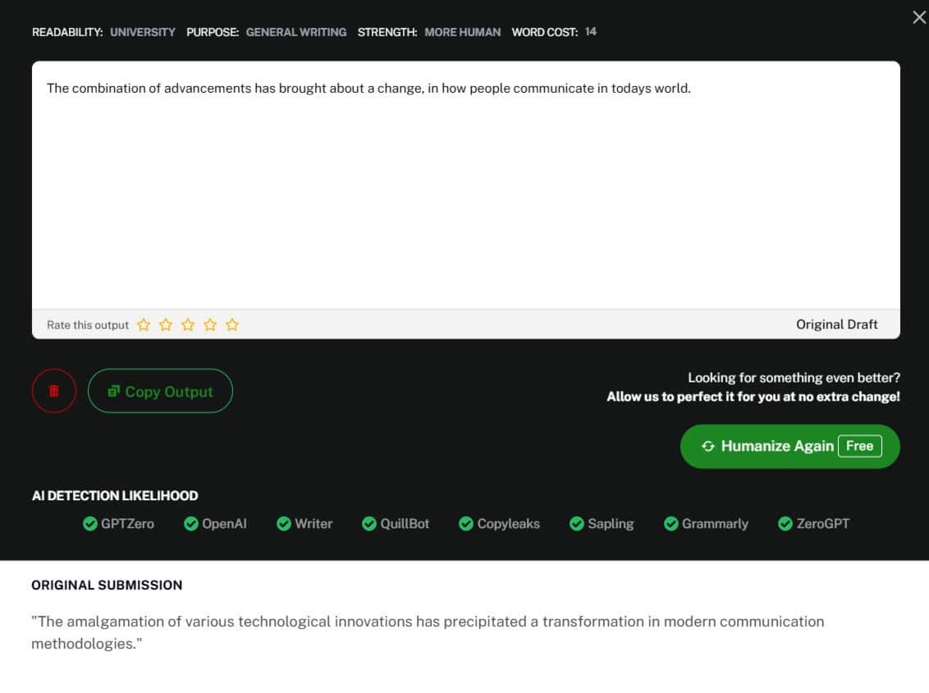This screenshot has height=693, width=929.
Task: Click the Sapling detector result
Action: [602, 524]
